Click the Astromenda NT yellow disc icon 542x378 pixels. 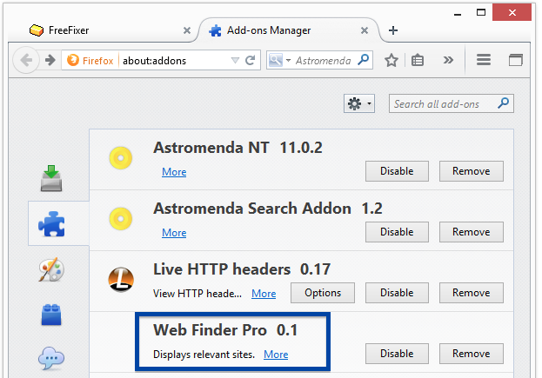click(x=121, y=158)
